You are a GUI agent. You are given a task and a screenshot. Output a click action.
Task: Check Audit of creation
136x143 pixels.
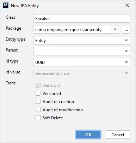(x=38, y=101)
